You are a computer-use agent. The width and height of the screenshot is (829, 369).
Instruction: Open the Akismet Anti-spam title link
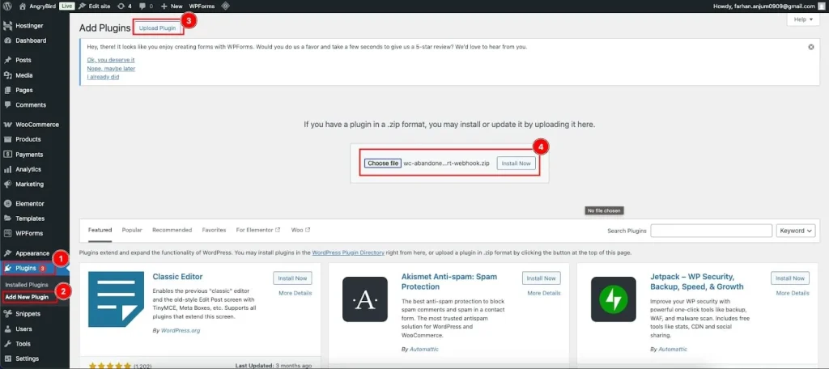[449, 282]
